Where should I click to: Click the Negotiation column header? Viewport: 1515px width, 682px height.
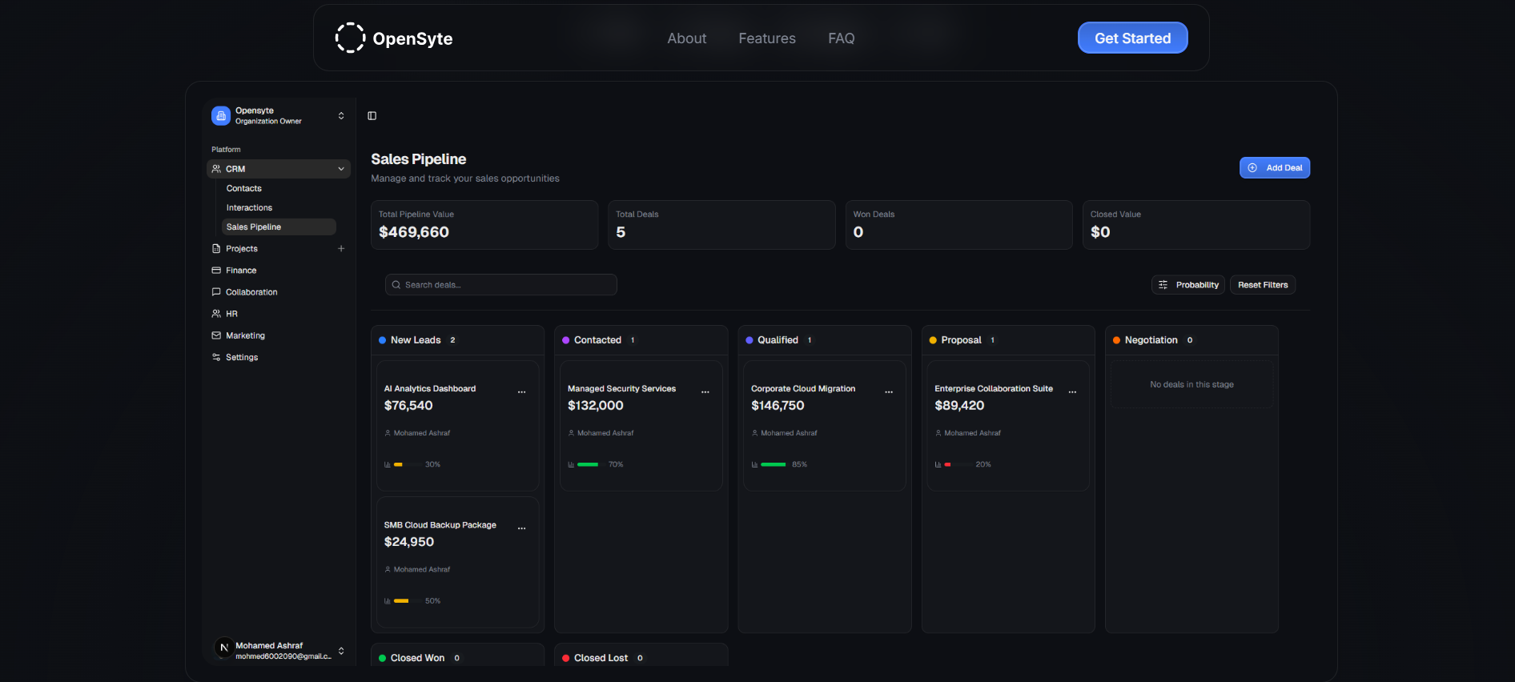coord(1192,340)
